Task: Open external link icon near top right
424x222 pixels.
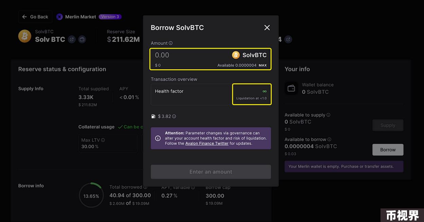Action: (288, 39)
